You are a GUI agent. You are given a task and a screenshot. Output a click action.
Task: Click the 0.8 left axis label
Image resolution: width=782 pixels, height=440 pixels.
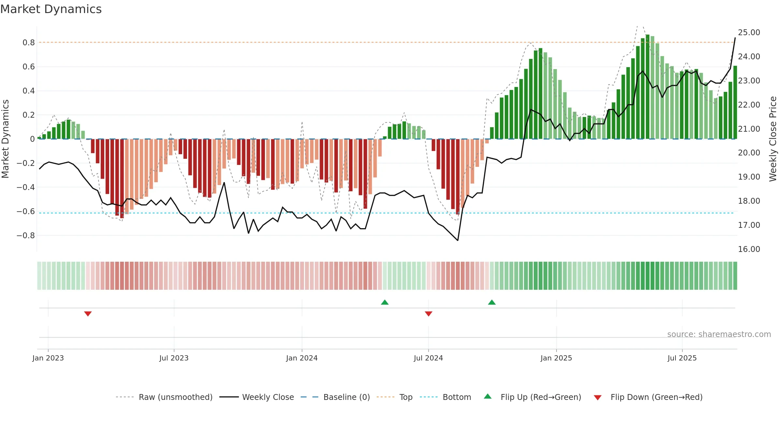pyautogui.click(x=28, y=42)
